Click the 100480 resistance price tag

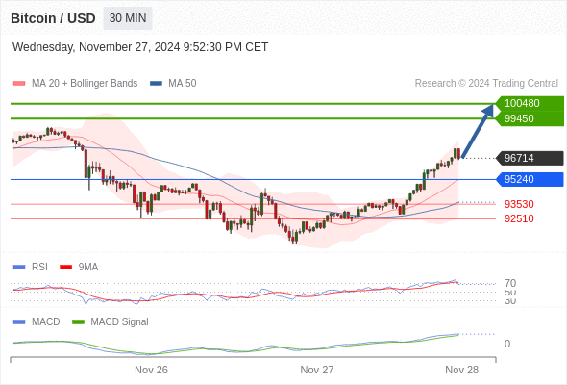530,103
